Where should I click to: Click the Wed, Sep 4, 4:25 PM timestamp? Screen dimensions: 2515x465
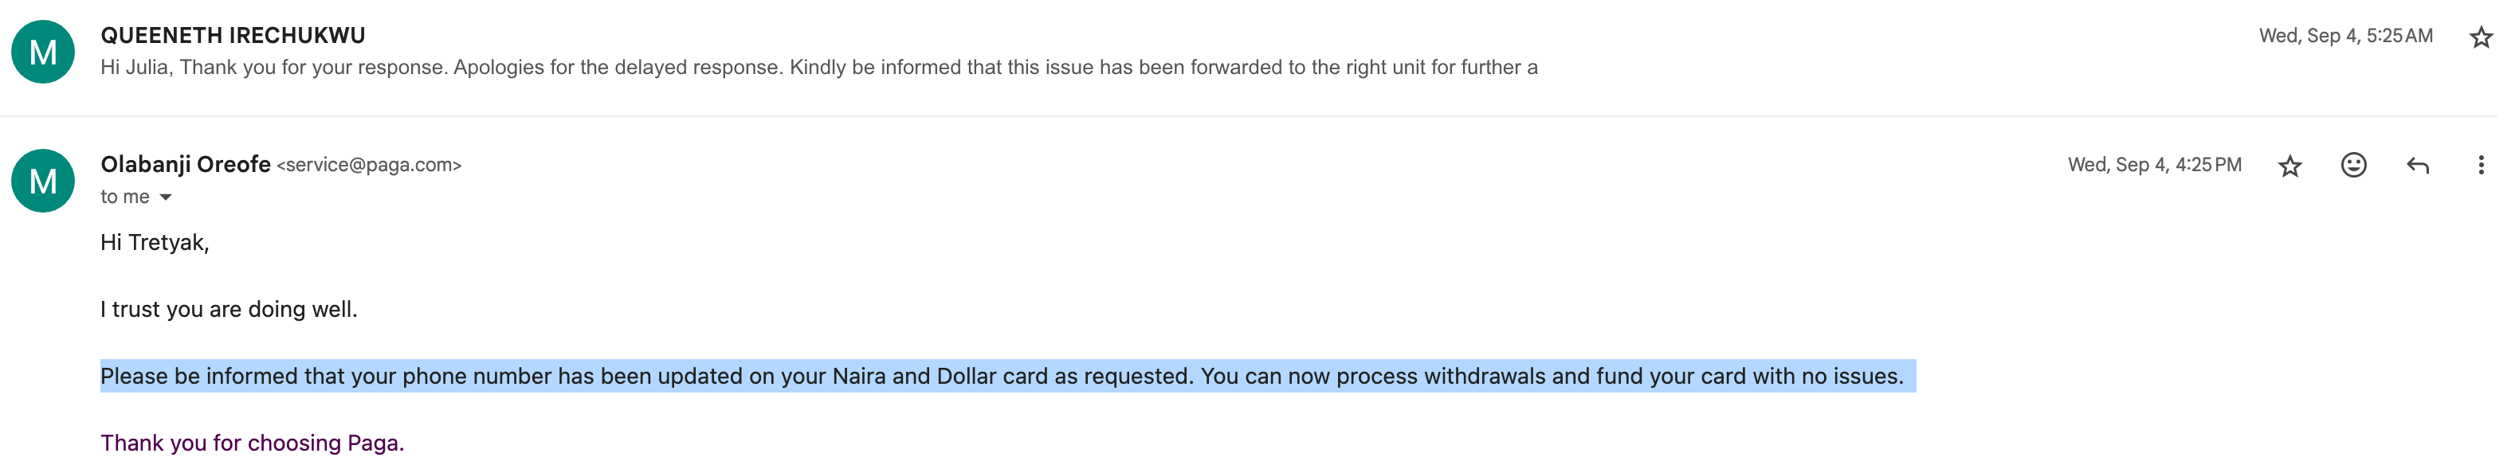click(2154, 165)
